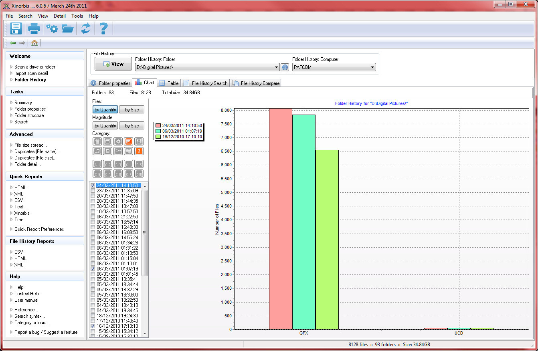Check the 23/03/2011 11:35:09 history entry
Screen dimensions: 538x351
point(93,191)
